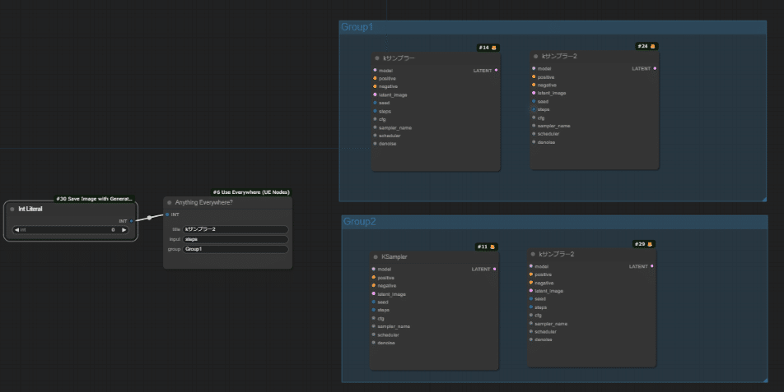Click the negative input socket on node #29
The image size is (784, 392).
click(x=531, y=283)
